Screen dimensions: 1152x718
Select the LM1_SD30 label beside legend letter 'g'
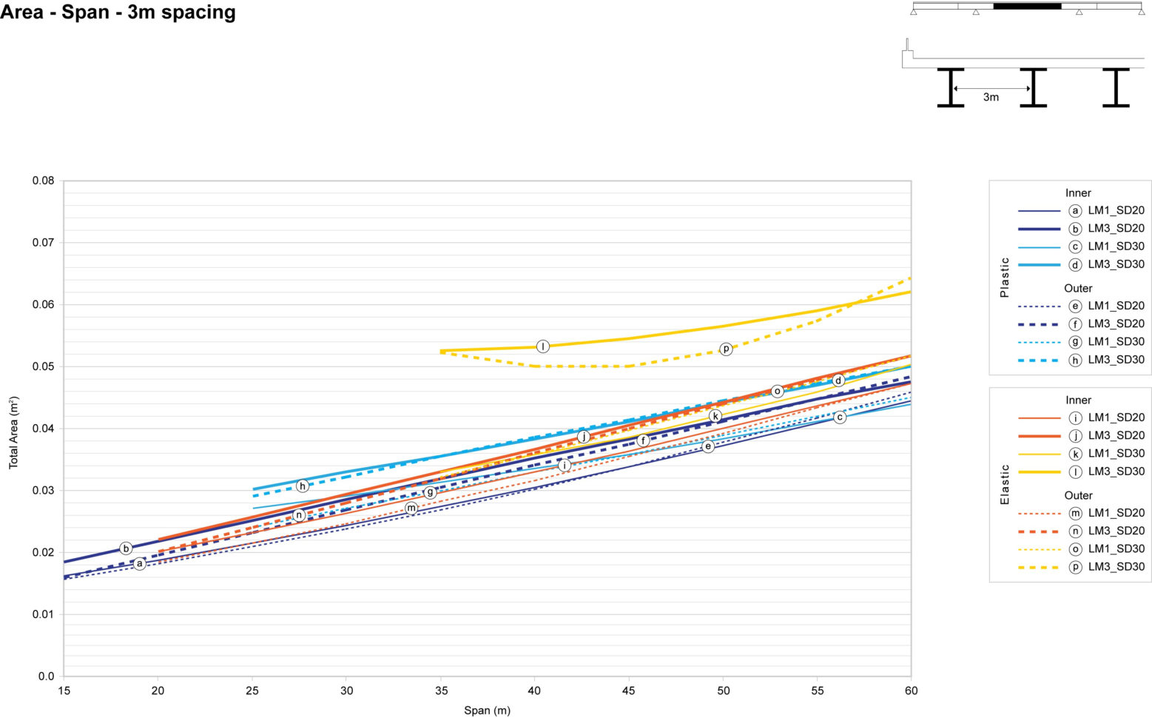(x=1116, y=342)
